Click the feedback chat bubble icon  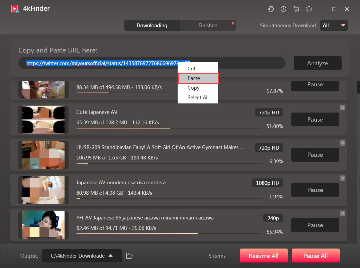(309, 9)
